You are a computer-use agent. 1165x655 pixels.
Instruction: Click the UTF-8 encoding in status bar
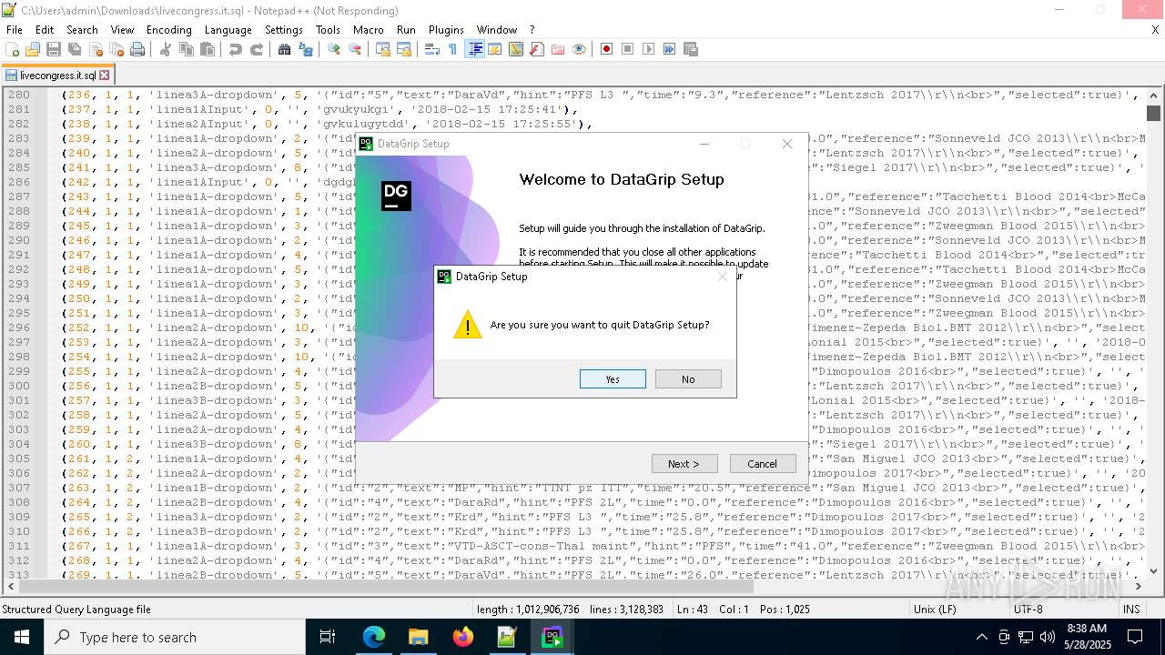pyautogui.click(x=1028, y=610)
